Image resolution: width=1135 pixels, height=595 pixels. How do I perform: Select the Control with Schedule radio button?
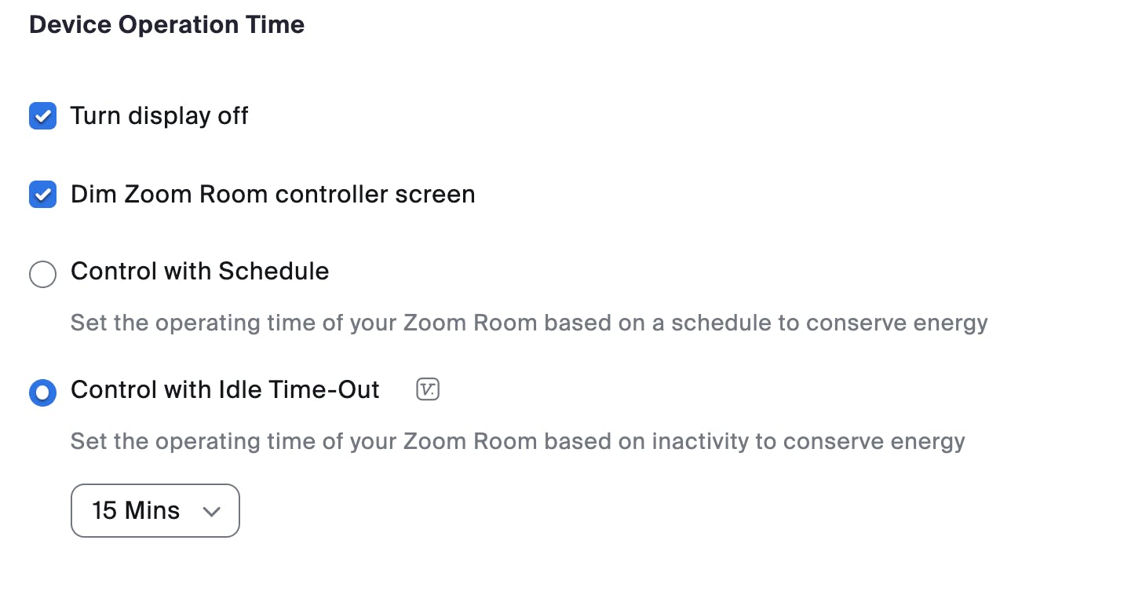[x=42, y=274]
